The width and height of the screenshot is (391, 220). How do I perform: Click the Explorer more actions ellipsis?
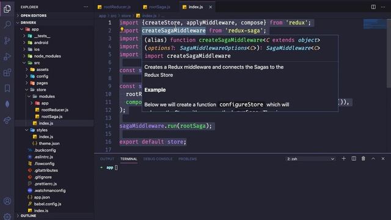point(86,7)
